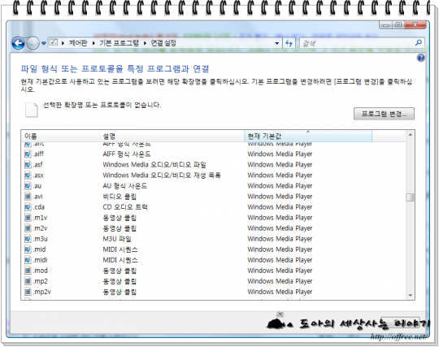Go back with the blue Back arrow
439x347 pixels.
(x=19, y=43)
